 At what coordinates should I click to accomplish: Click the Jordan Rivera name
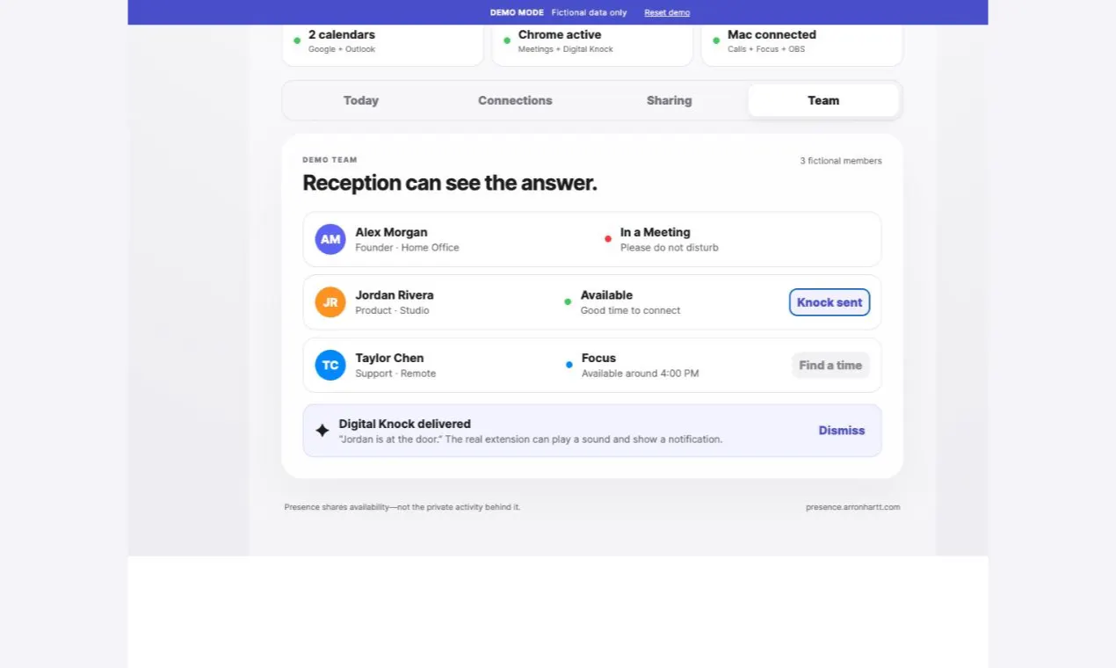click(x=395, y=295)
